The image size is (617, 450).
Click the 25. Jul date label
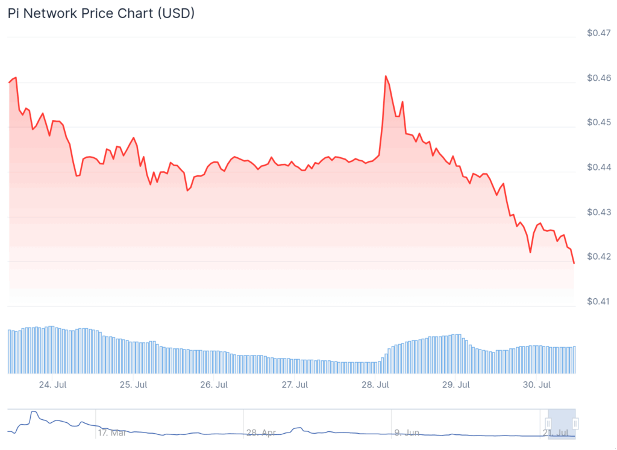133,385
